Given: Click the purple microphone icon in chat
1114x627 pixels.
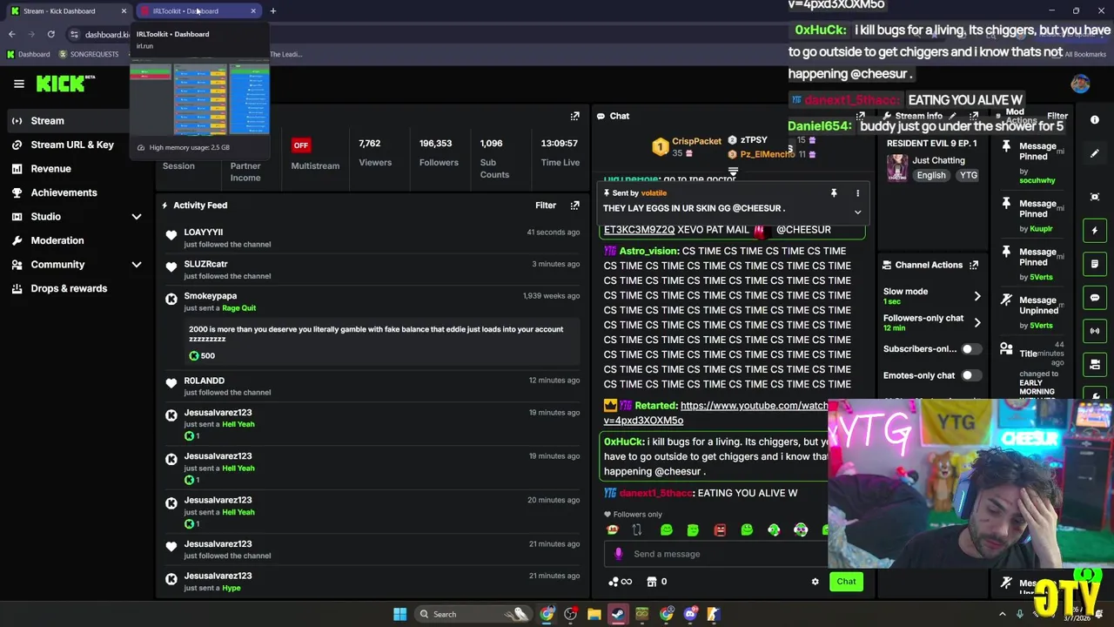Looking at the screenshot, I should tap(618, 554).
